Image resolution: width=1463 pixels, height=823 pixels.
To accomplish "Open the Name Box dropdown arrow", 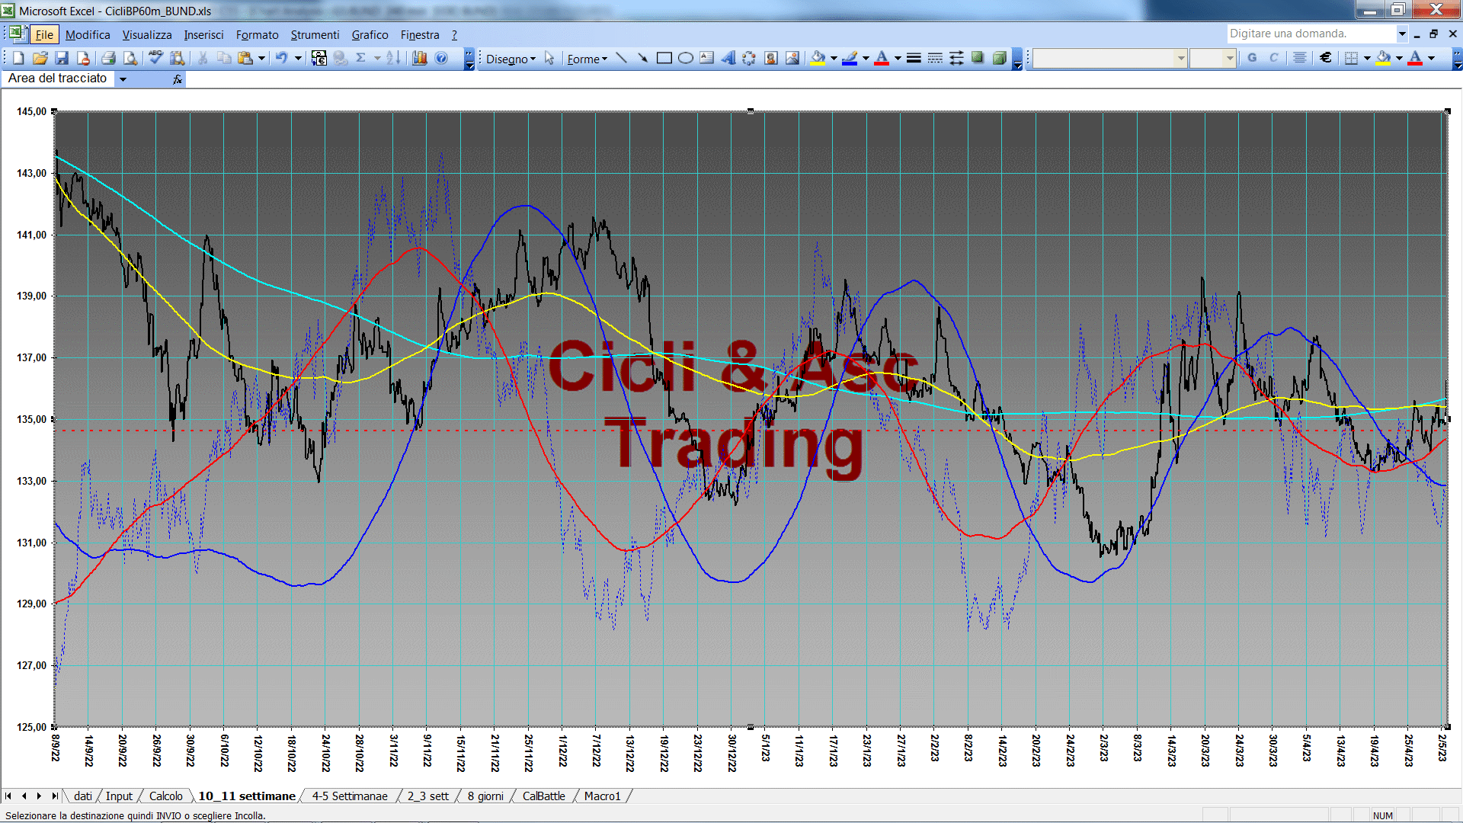I will point(123,79).
